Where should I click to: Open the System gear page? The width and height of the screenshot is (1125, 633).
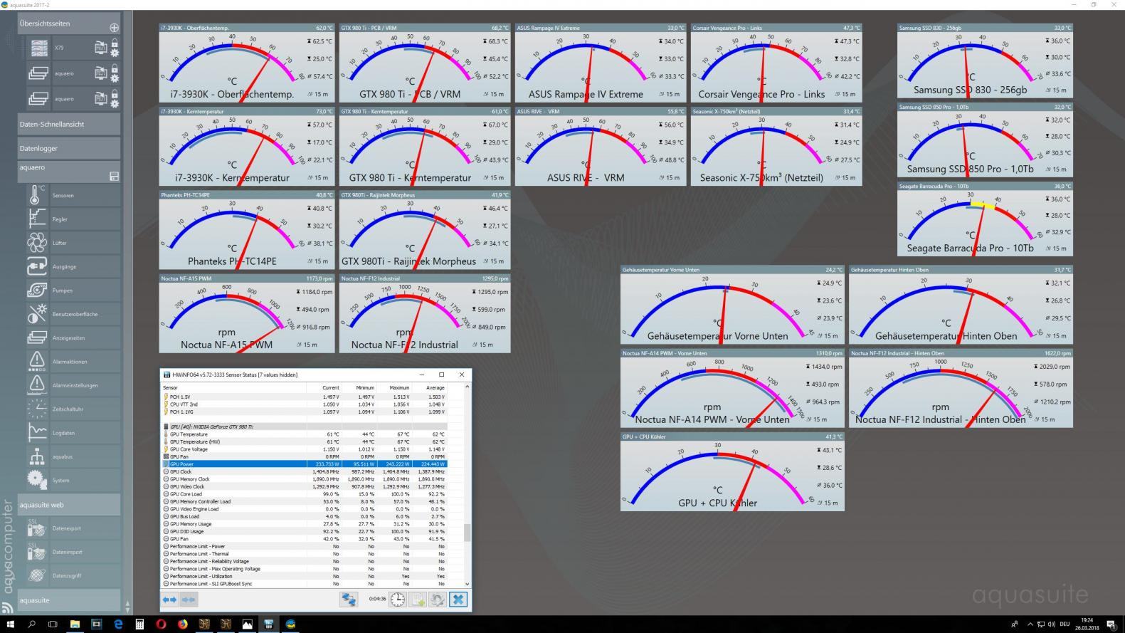[x=73, y=480]
